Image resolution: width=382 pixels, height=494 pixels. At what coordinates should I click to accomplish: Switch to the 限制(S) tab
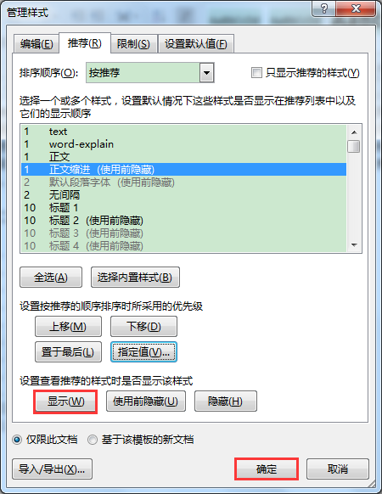[133, 44]
